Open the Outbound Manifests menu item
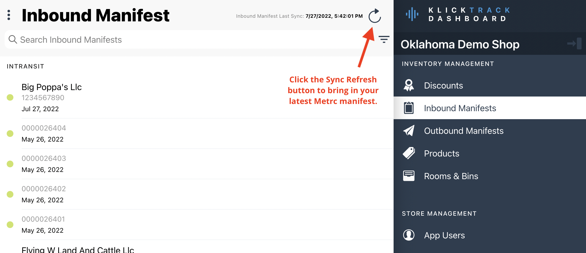This screenshot has height=253, width=586. point(490,131)
